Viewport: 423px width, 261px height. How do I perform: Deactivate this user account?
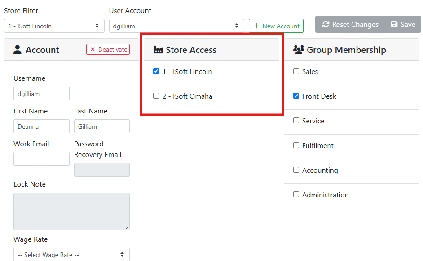pyautogui.click(x=108, y=49)
